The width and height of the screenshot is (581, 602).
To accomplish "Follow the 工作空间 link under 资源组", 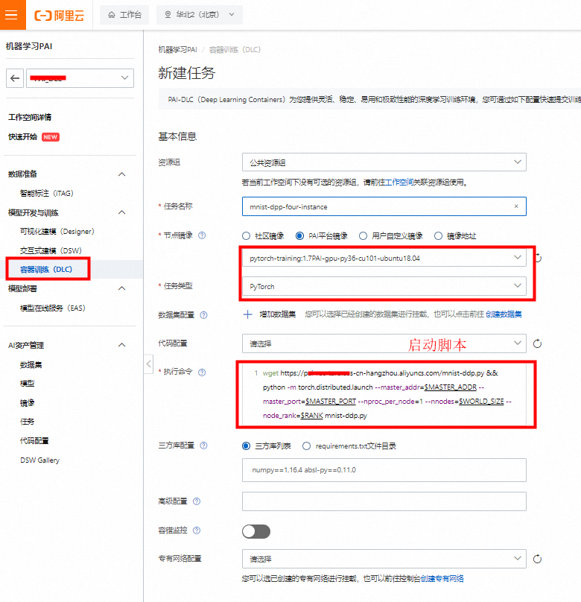I will (x=399, y=183).
